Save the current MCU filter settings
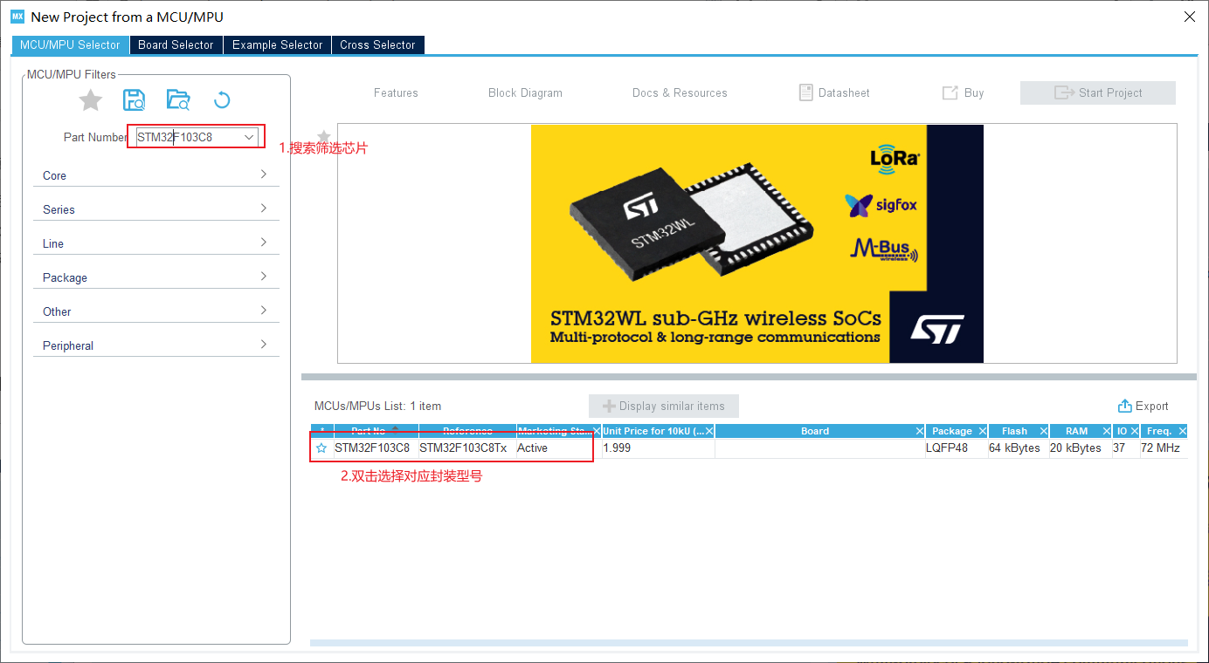Screen dimensions: 1209x663 coord(135,99)
